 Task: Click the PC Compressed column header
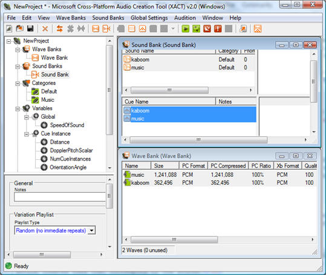228,166
